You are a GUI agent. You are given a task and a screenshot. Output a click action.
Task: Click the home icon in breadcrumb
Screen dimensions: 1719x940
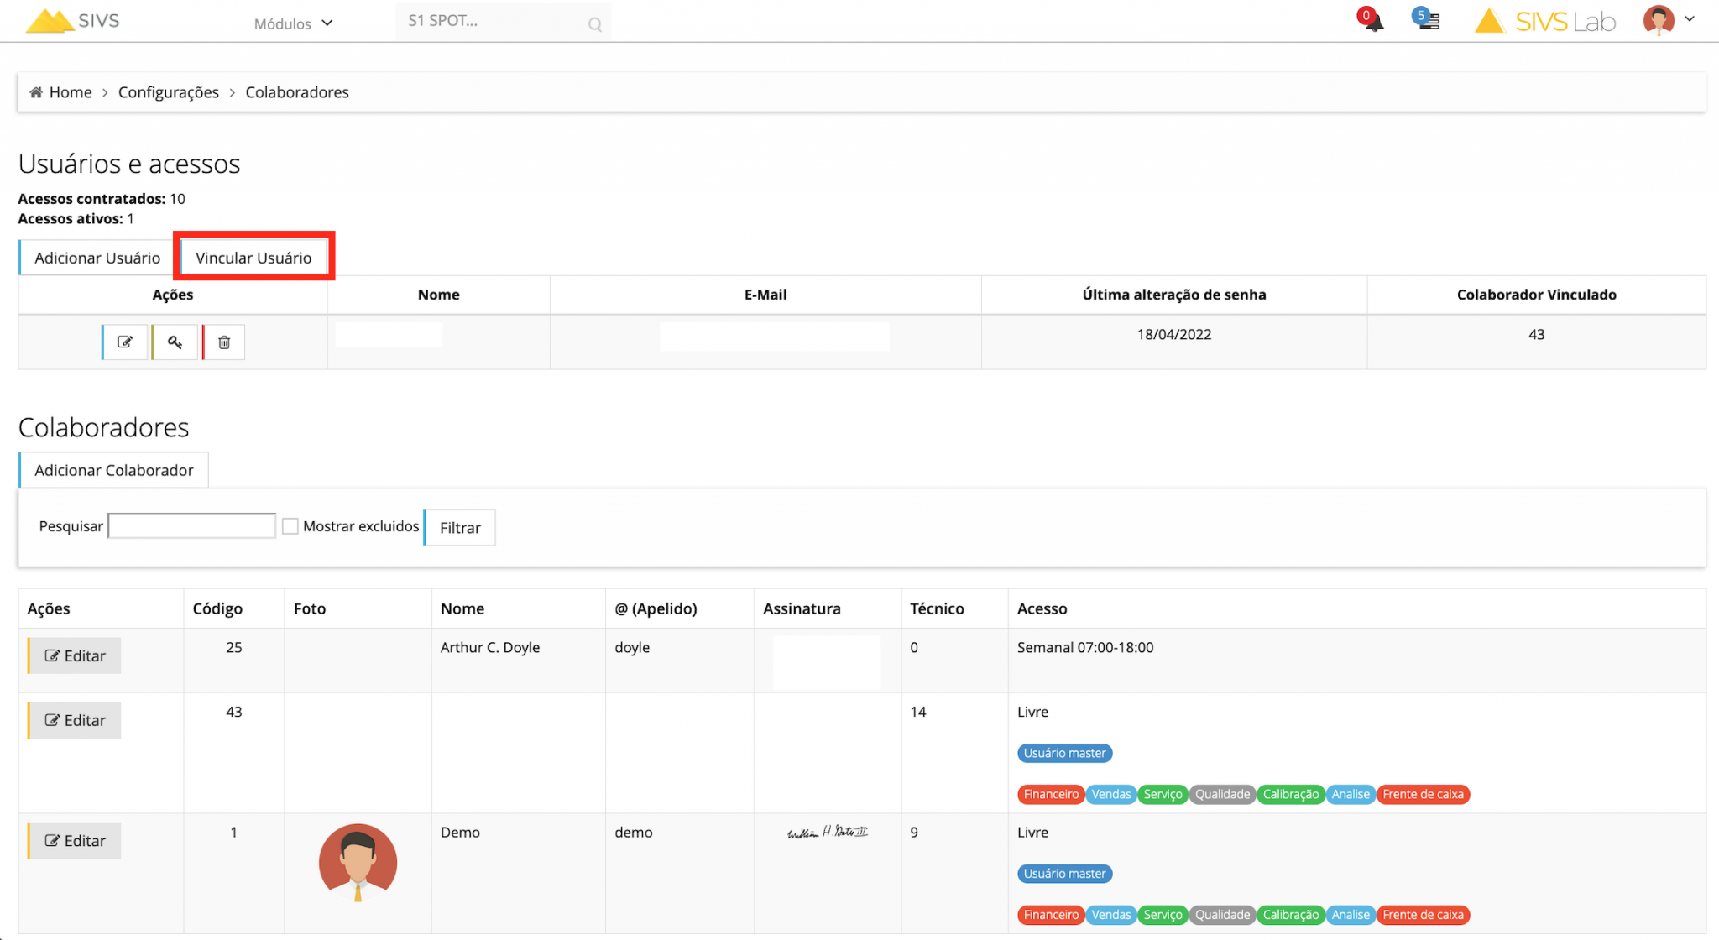click(36, 92)
